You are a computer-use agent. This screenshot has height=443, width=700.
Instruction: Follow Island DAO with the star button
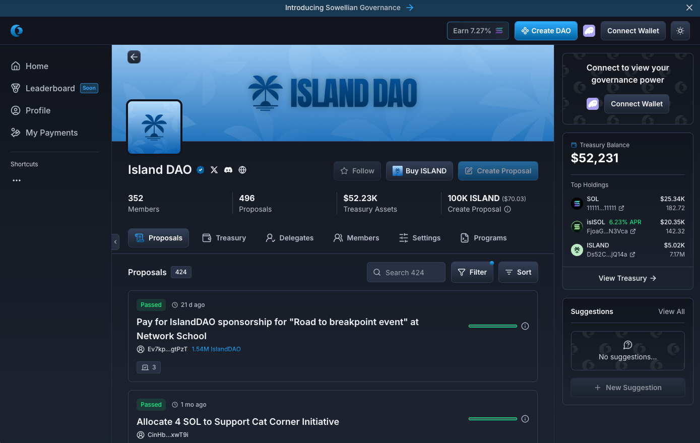[x=357, y=171]
